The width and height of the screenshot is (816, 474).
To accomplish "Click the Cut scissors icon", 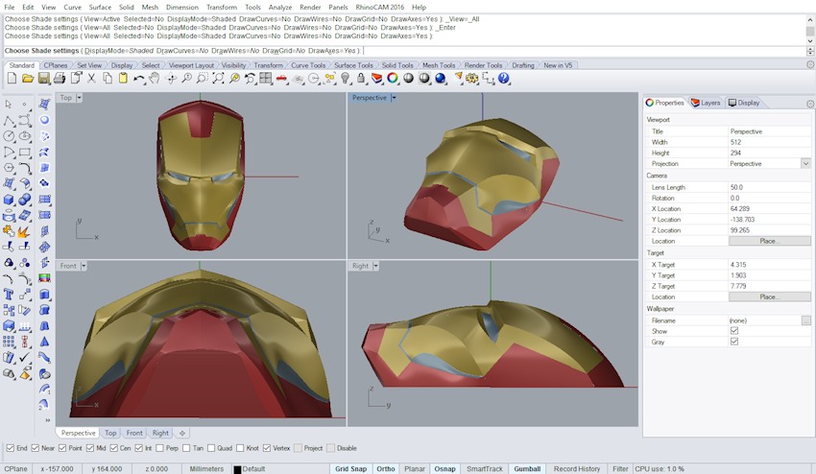I will [91, 78].
